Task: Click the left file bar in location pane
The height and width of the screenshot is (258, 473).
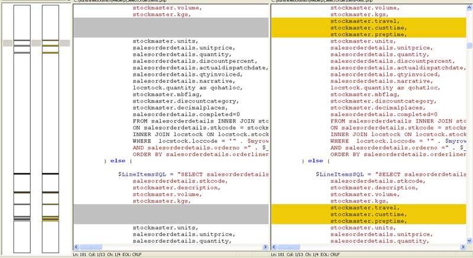Action: pos(21,118)
